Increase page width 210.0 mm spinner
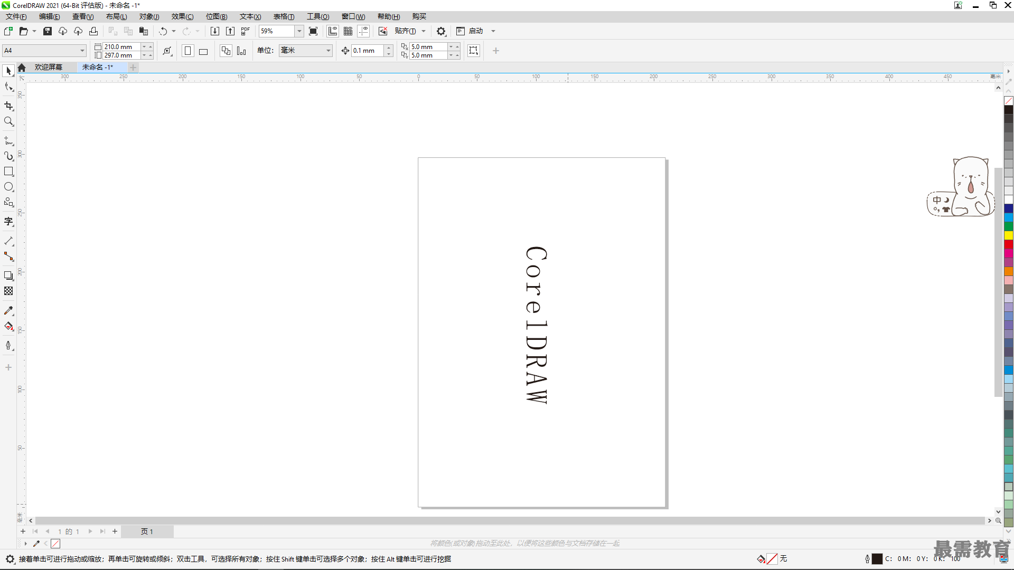This screenshot has height=570, width=1014. (x=151, y=47)
